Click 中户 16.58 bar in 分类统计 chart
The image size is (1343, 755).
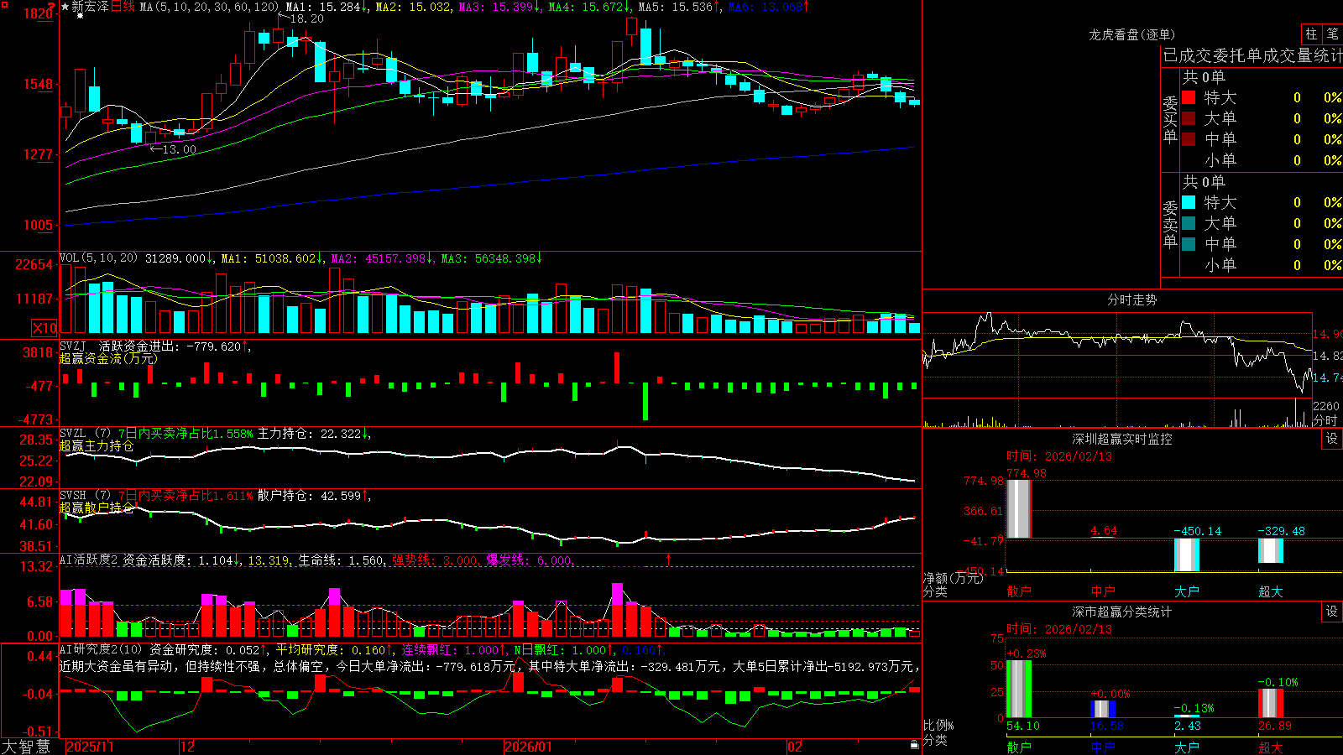(x=1103, y=709)
